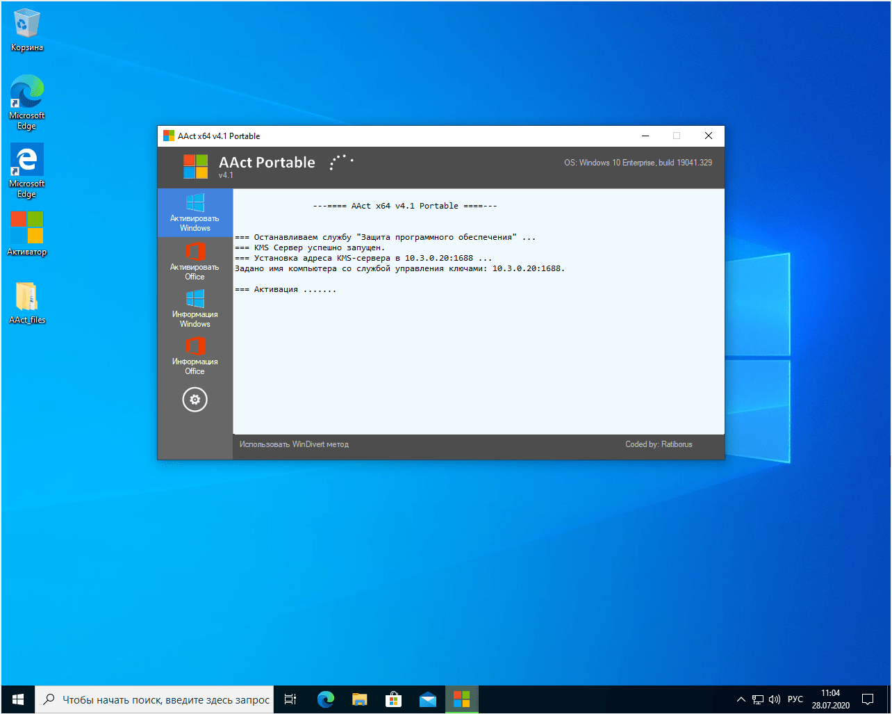The width and height of the screenshot is (892, 714).
Task: Click the Активировать Office icon
Action: (x=195, y=261)
